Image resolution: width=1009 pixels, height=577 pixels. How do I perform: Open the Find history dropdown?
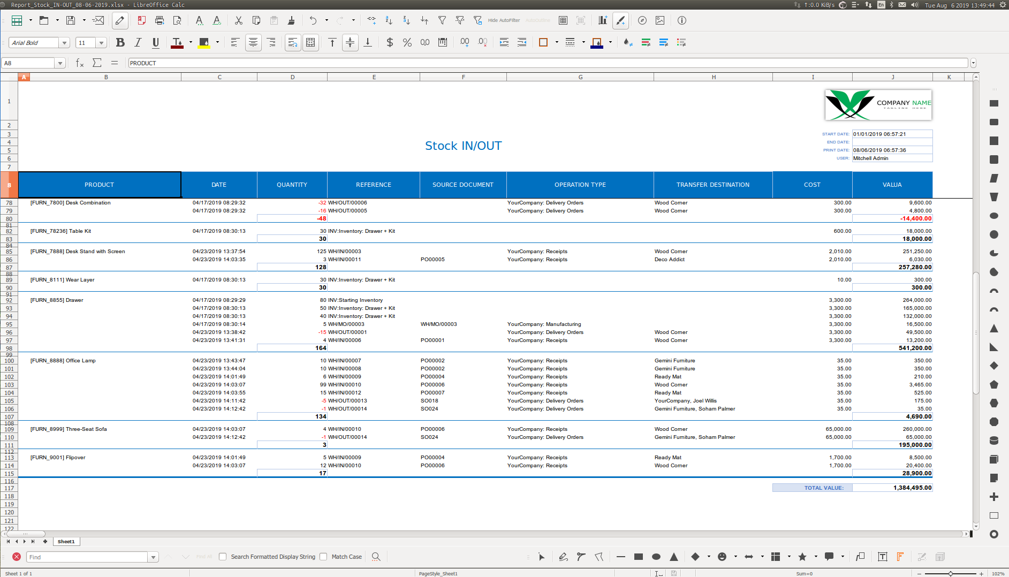(x=154, y=557)
